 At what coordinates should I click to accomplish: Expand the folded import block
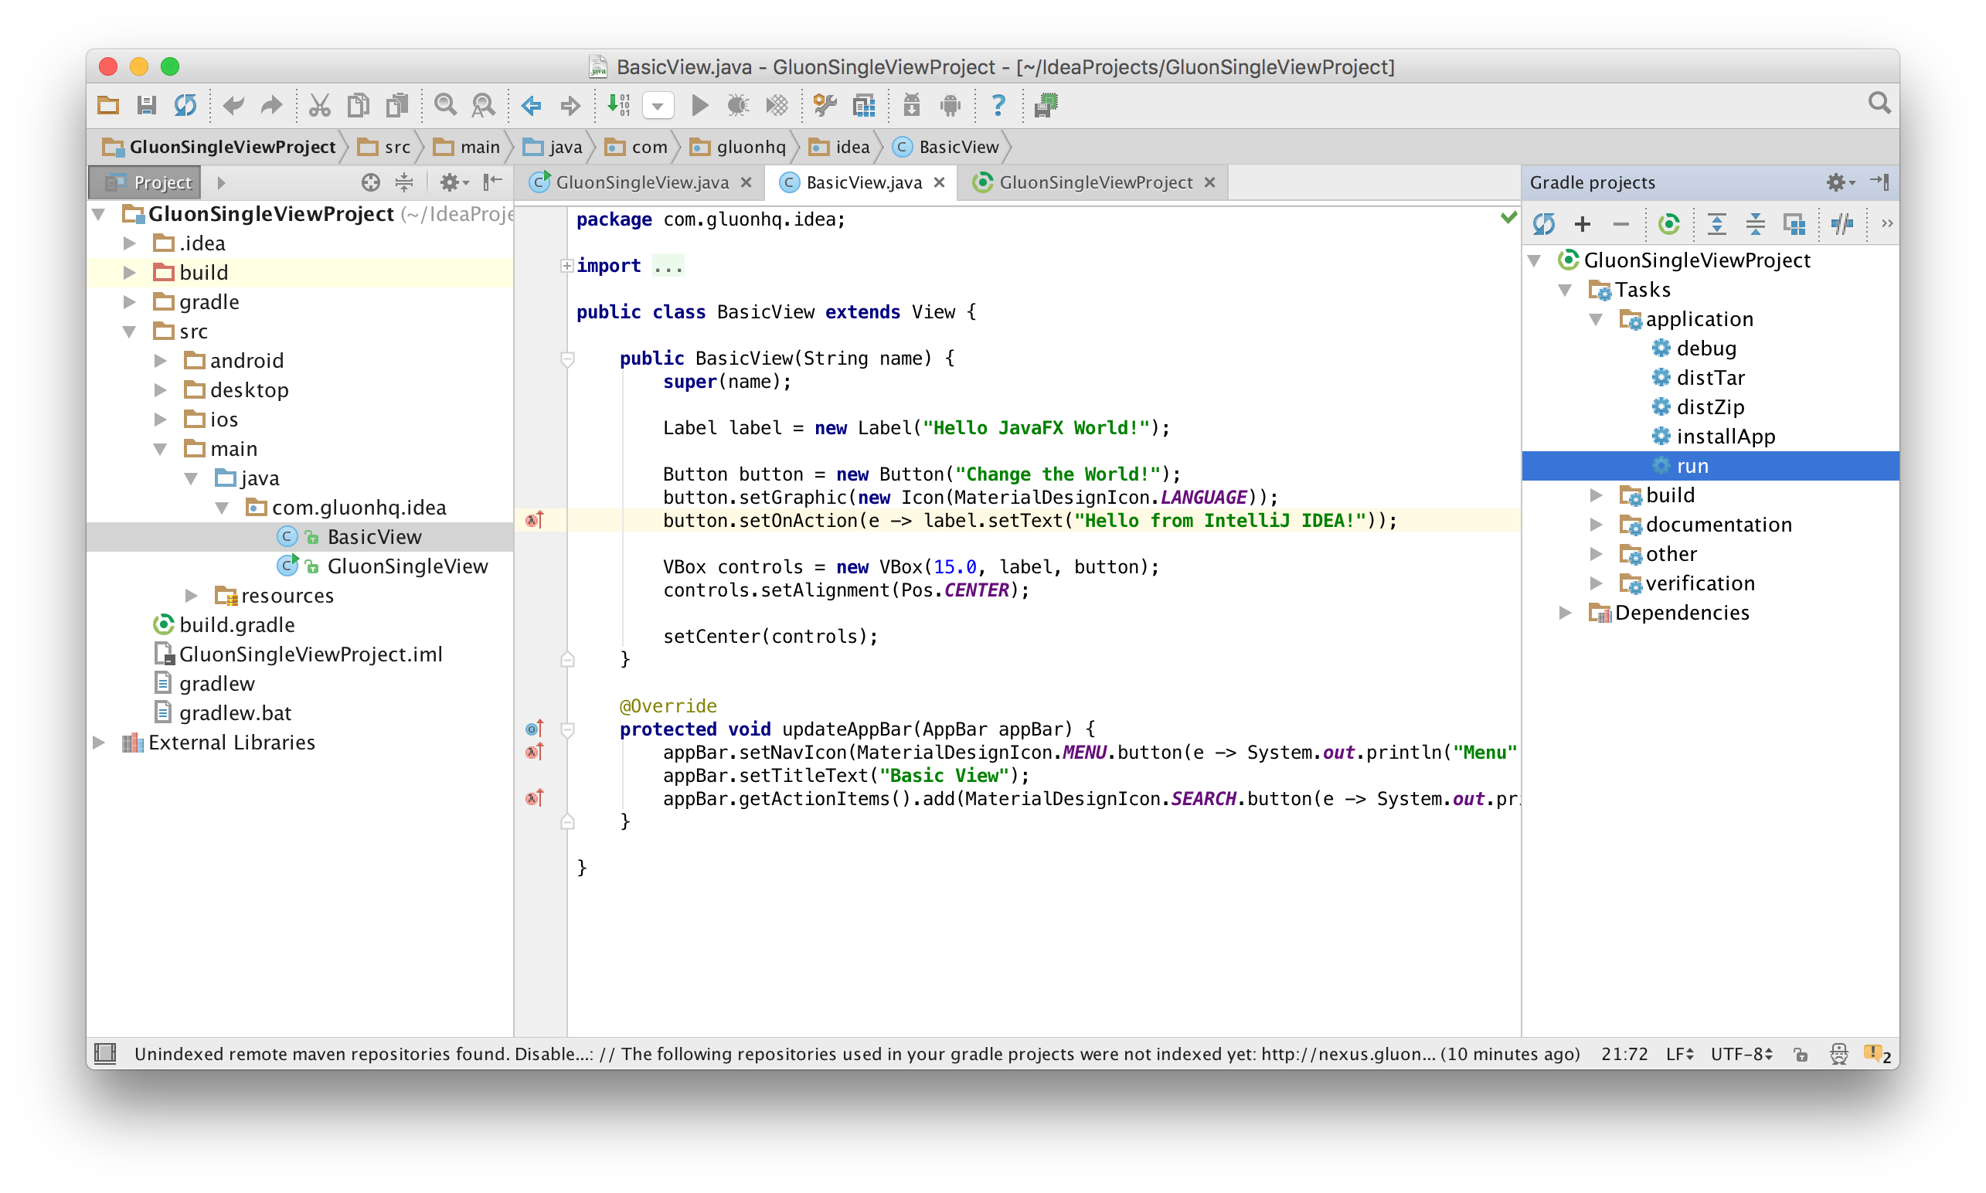[566, 265]
